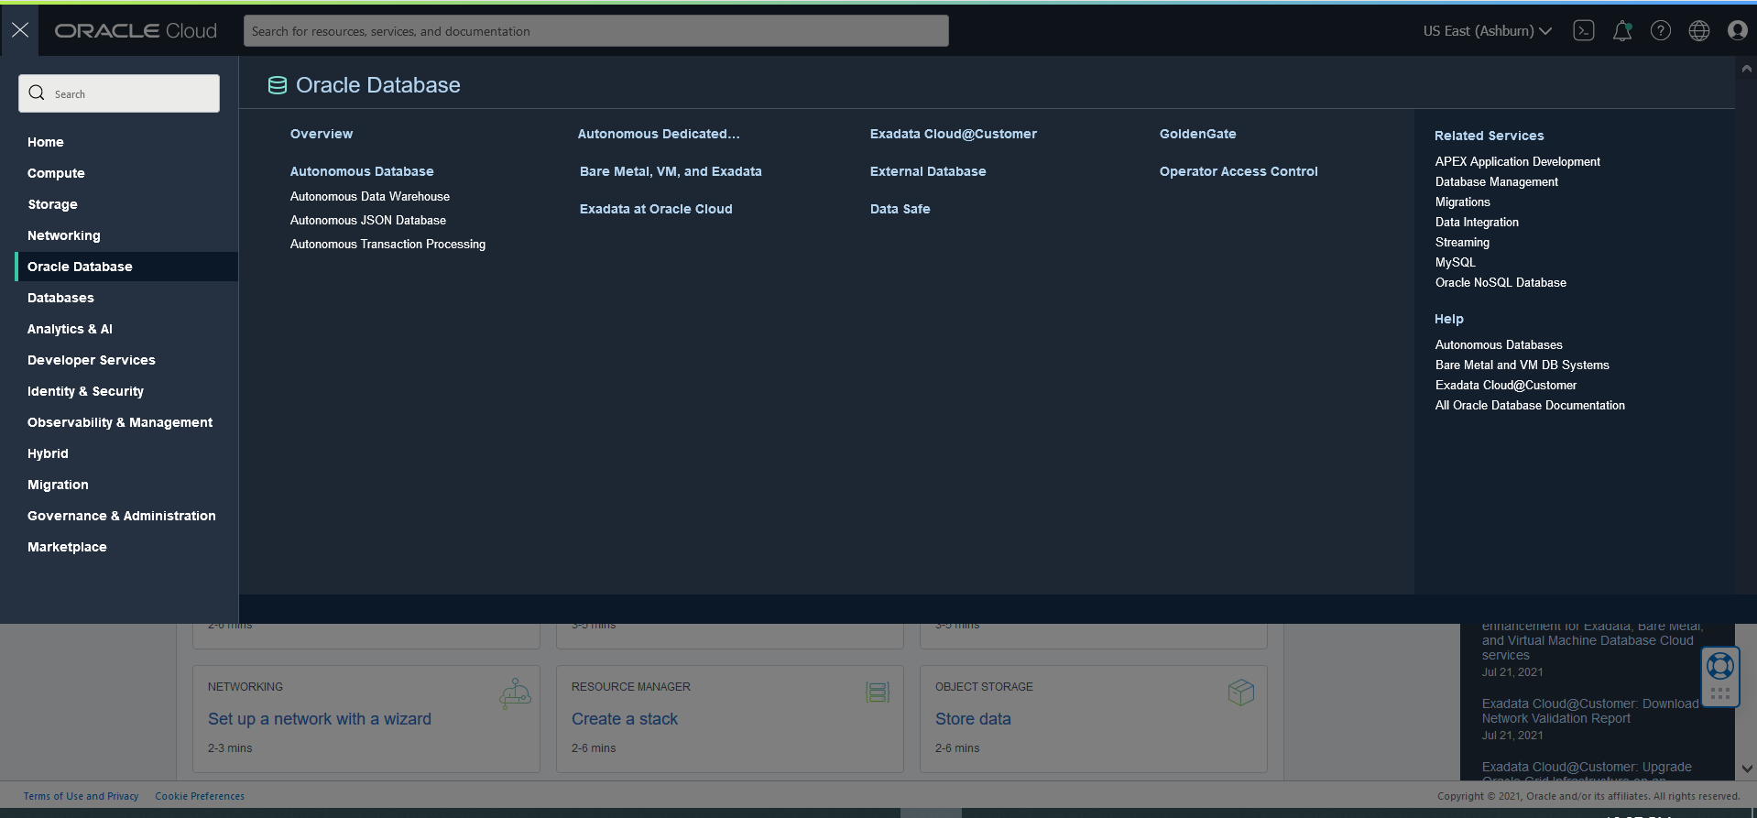1757x818 pixels.
Task: Open Exadata Cloud@Customer help link
Action: point(1506,385)
